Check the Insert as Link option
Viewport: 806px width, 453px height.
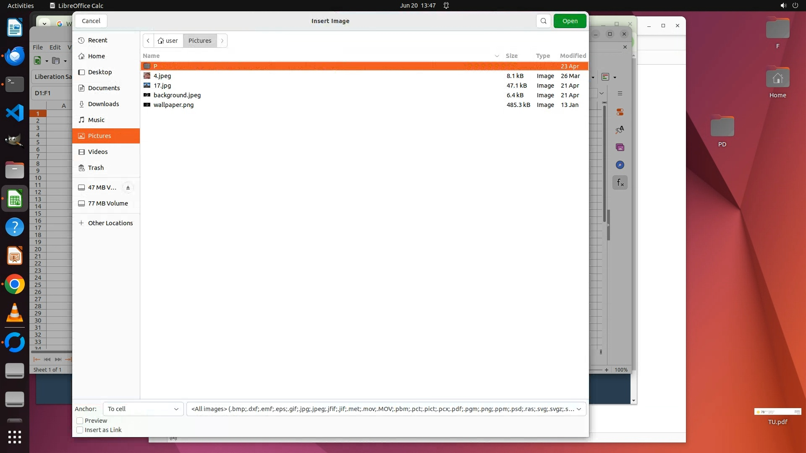point(80,430)
